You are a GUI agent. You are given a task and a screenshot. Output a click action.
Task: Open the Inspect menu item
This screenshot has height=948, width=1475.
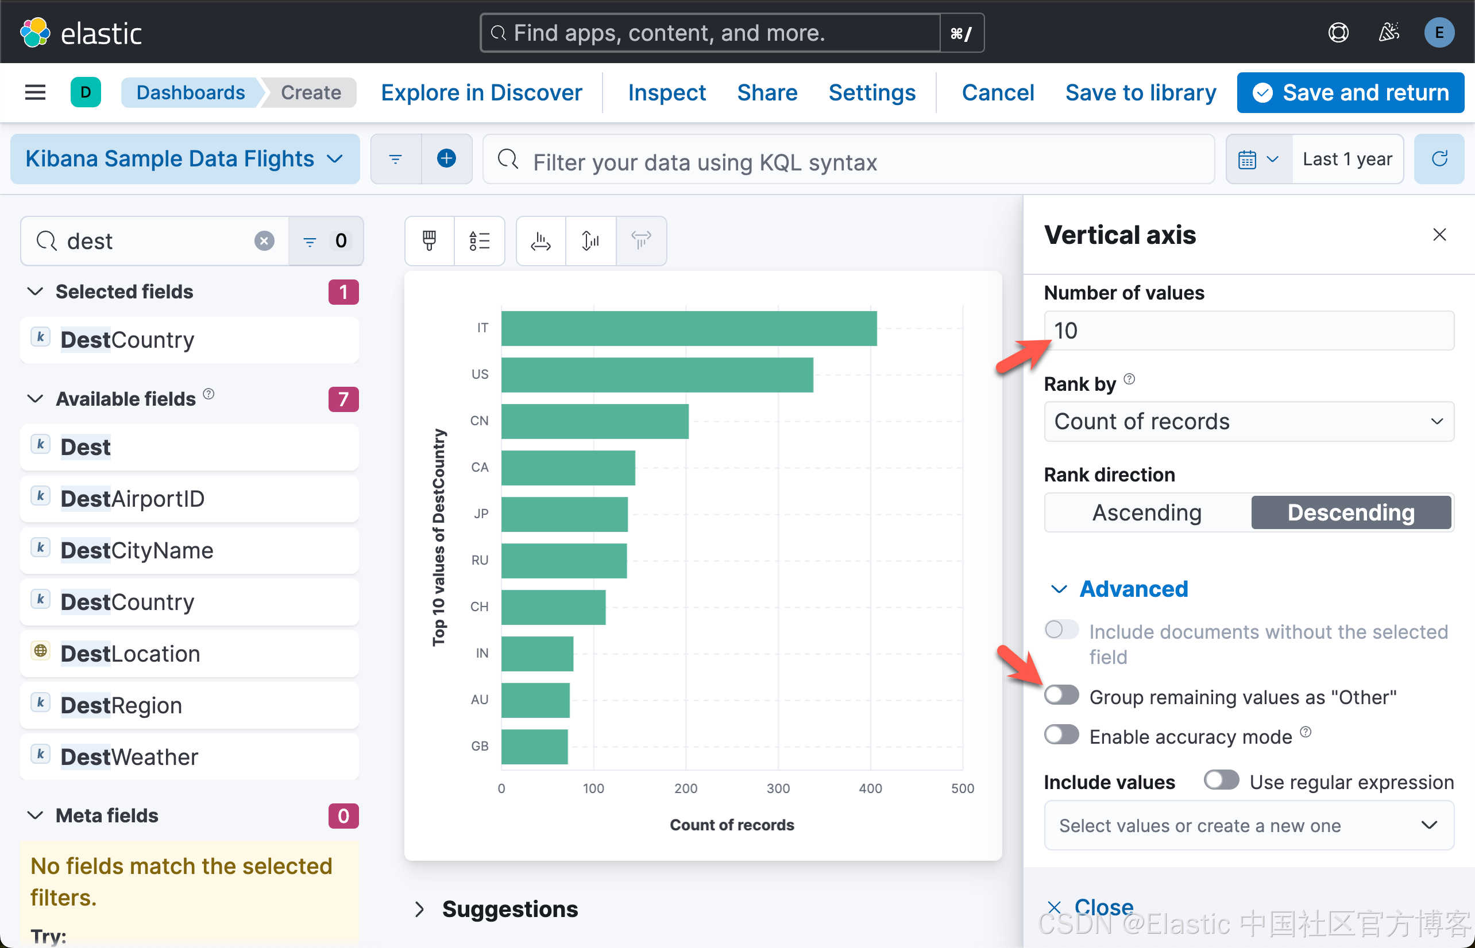click(x=667, y=92)
